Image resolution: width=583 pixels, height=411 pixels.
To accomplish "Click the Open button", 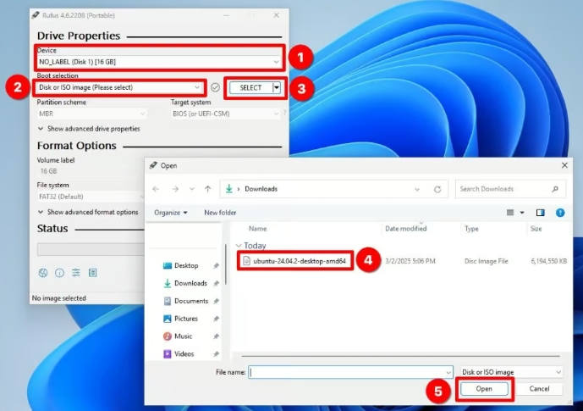I will [x=484, y=389].
